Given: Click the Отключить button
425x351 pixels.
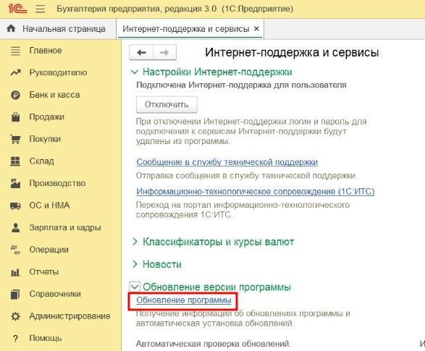Looking at the screenshot, I should coord(167,104).
